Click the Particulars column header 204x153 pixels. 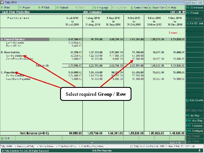tap(18, 18)
